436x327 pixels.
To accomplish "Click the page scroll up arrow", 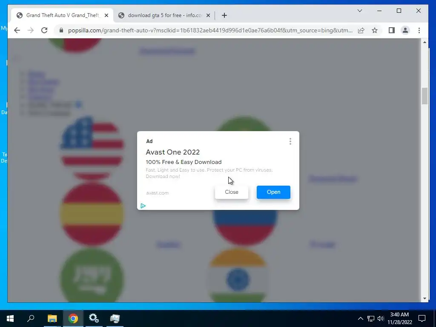I will (x=425, y=42).
